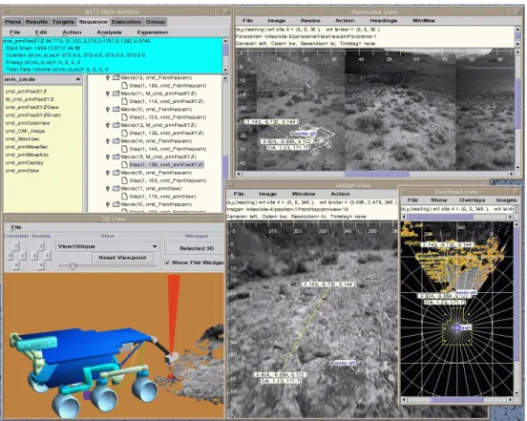Click the Panorama scrollbar right arrow

pyautogui.click(x=512, y=174)
